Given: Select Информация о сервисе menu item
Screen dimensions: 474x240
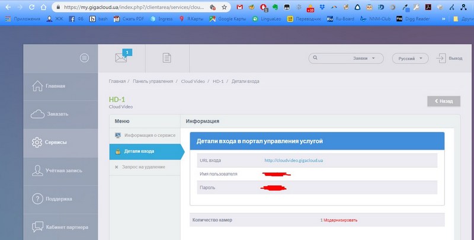Looking at the screenshot, I should [x=145, y=136].
